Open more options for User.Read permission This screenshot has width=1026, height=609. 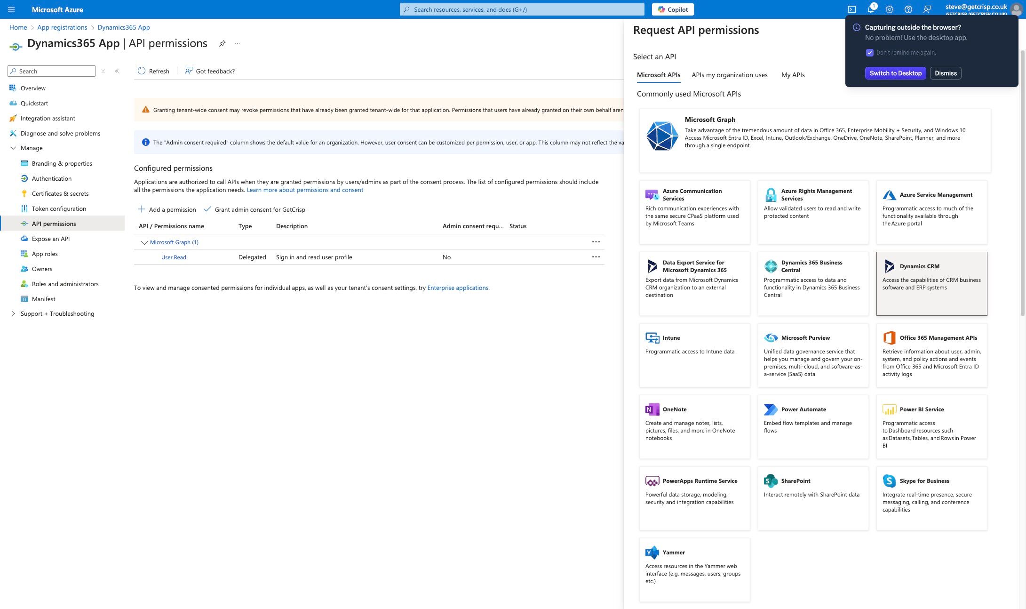[x=596, y=257]
